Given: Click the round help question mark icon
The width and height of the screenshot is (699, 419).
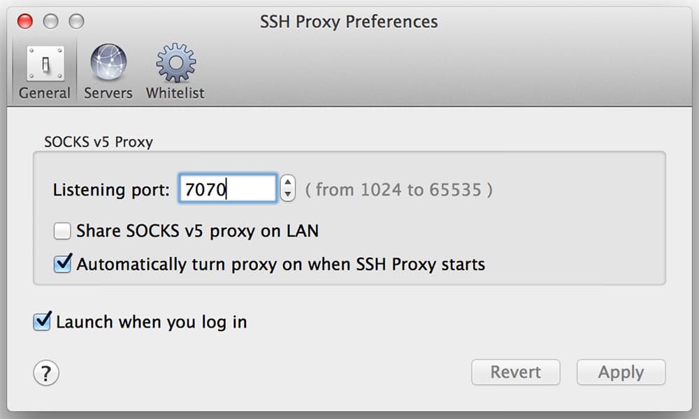Looking at the screenshot, I should point(46,373).
